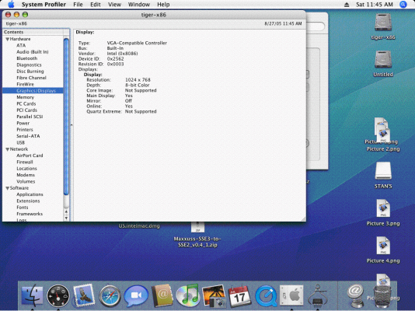
Task: Open iCal calendar icon in Dock
Action: pyautogui.click(x=239, y=296)
